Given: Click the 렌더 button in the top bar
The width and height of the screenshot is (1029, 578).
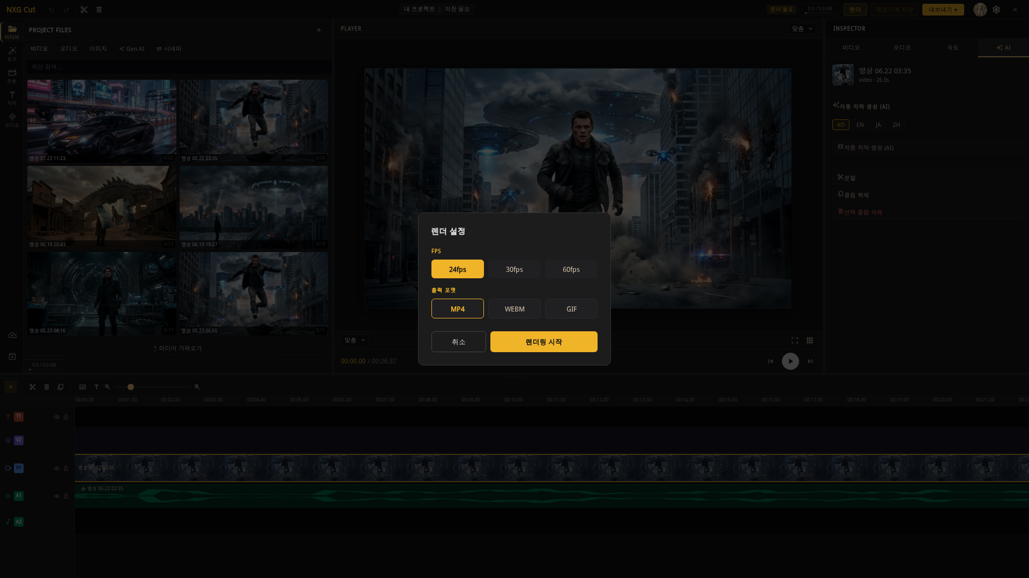Looking at the screenshot, I should pos(855,10).
